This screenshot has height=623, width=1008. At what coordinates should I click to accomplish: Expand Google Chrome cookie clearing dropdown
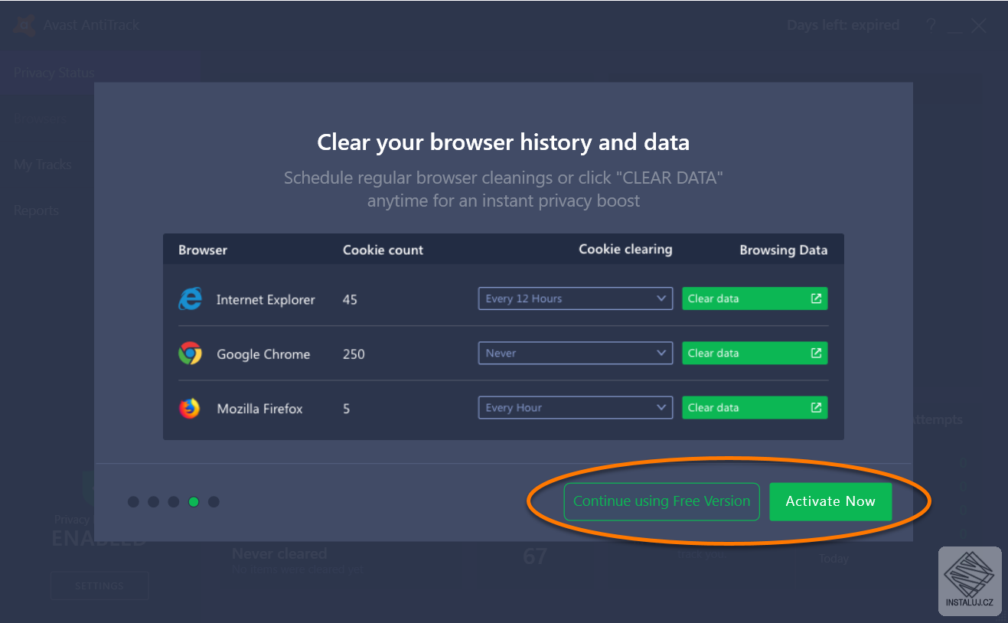point(576,353)
